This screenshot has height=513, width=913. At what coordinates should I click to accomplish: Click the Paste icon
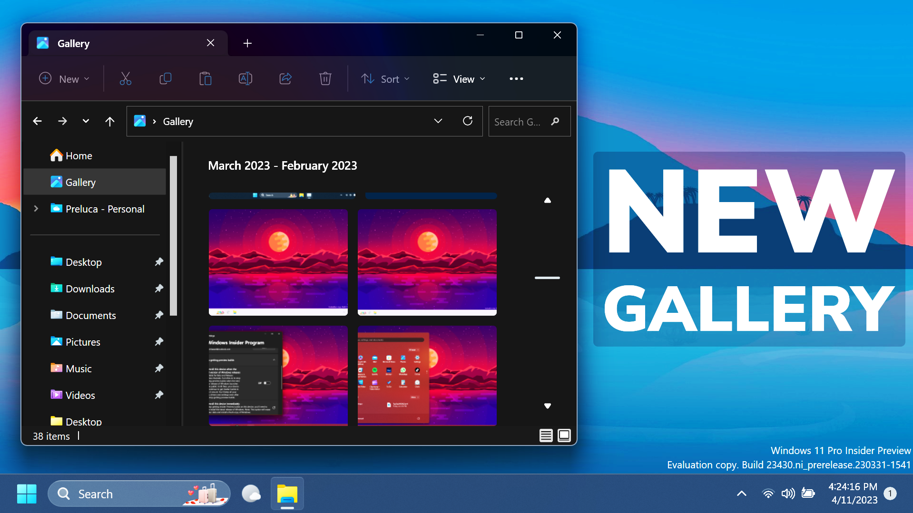(x=205, y=78)
